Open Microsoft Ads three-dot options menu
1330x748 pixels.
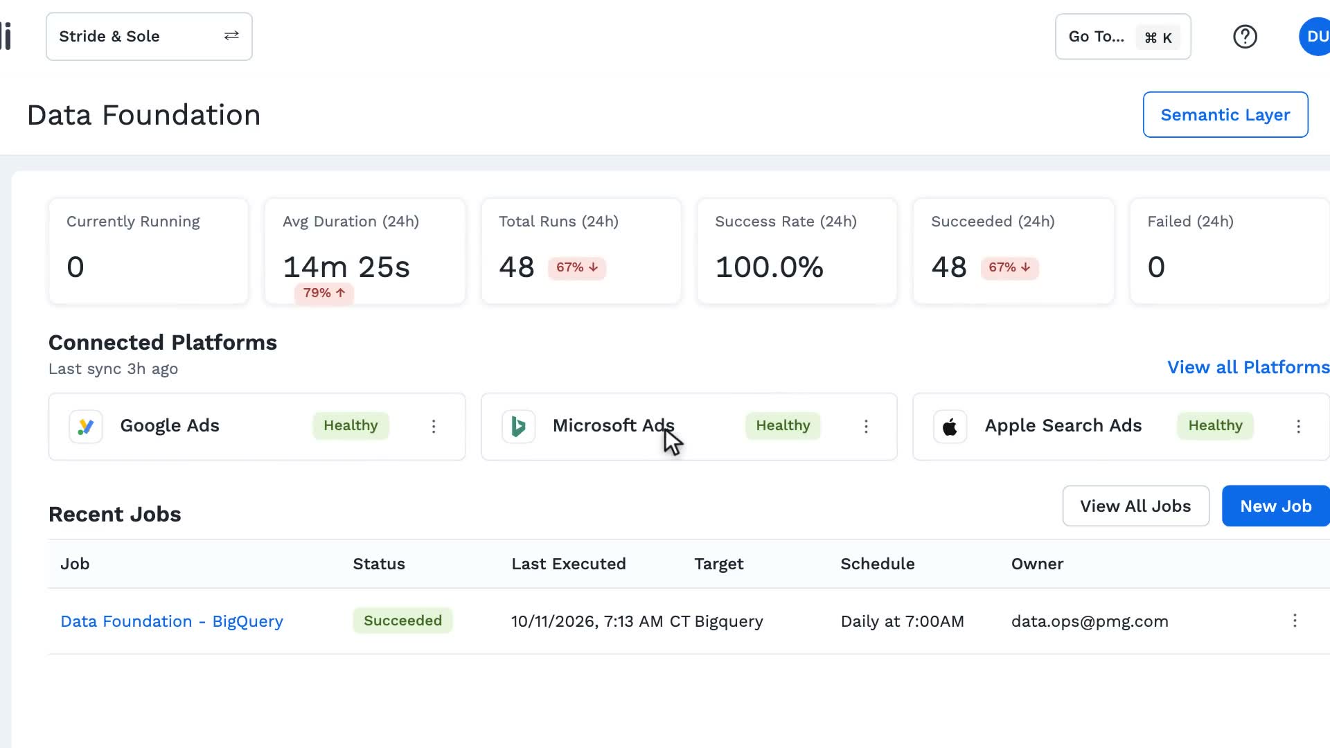[x=866, y=427]
